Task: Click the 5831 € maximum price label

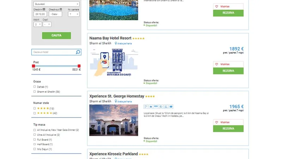Action: point(76,70)
